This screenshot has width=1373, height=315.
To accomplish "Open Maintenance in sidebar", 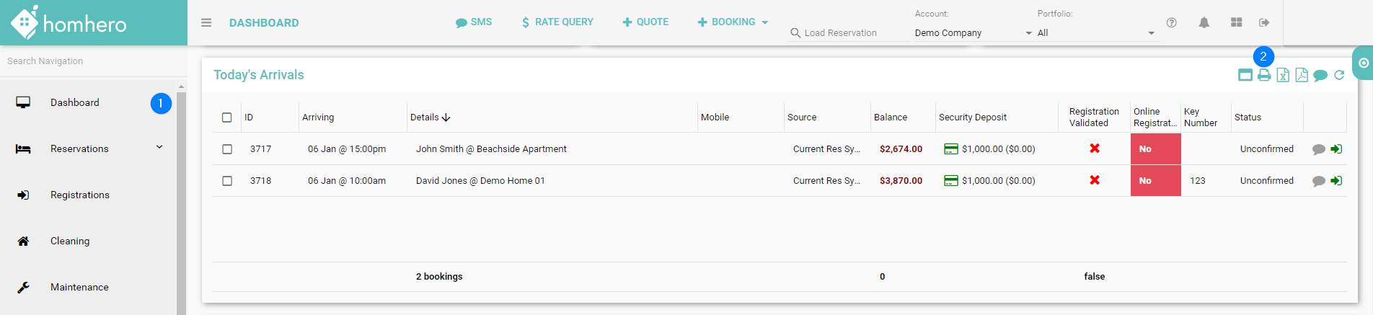I will [79, 287].
